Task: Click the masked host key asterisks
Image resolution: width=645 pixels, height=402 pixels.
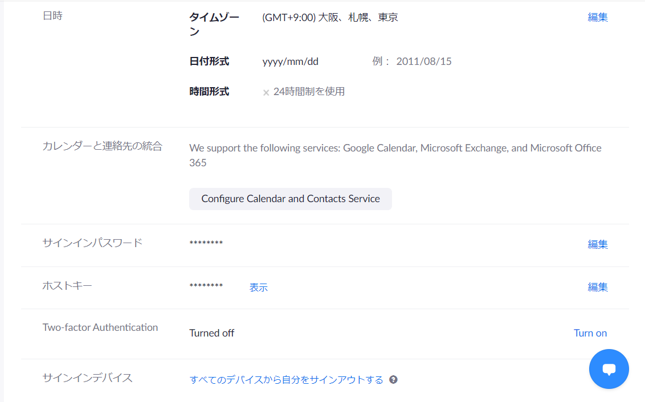Action: point(206,285)
